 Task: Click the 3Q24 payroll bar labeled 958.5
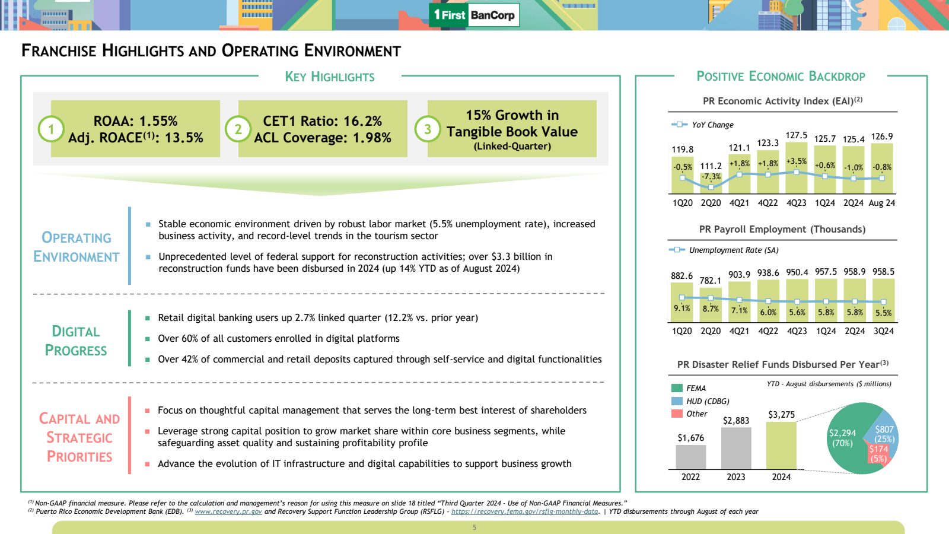pos(883,301)
